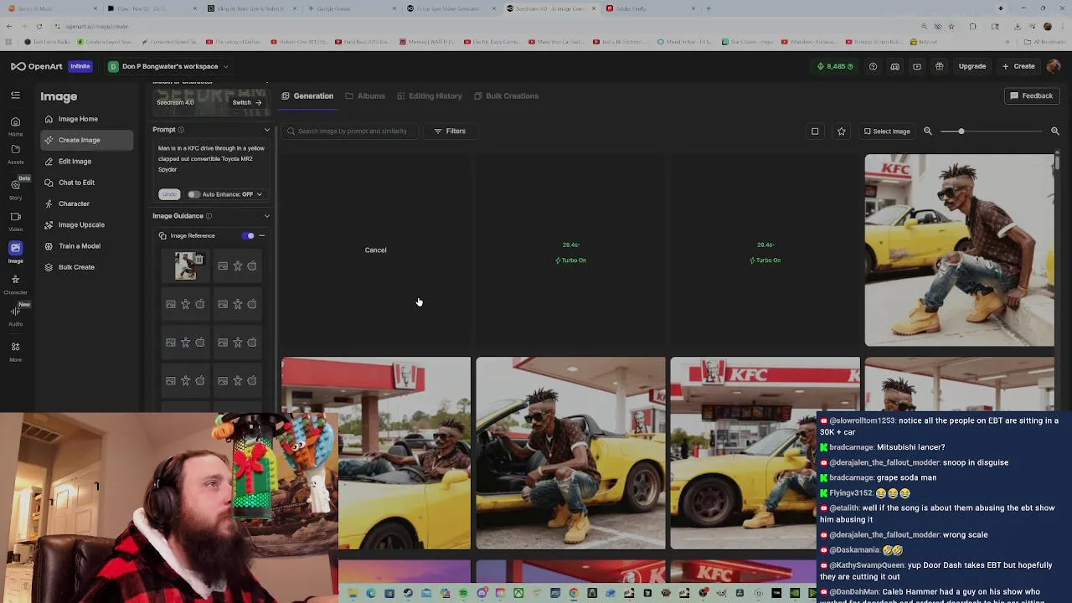Viewport: 1072px width, 603px height.
Task: Open More in the left rail
Action: point(15,351)
